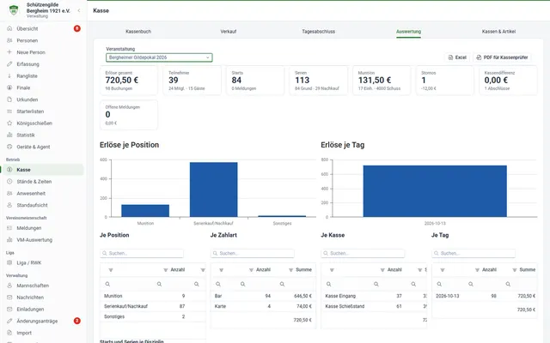Image resolution: width=550 pixels, height=343 pixels.
Task: Open Nachrichten mail icon
Action: [x=9, y=298]
